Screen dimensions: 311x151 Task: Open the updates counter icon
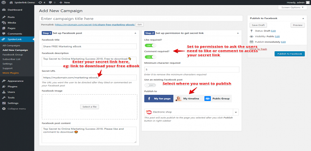tap(40, 3)
